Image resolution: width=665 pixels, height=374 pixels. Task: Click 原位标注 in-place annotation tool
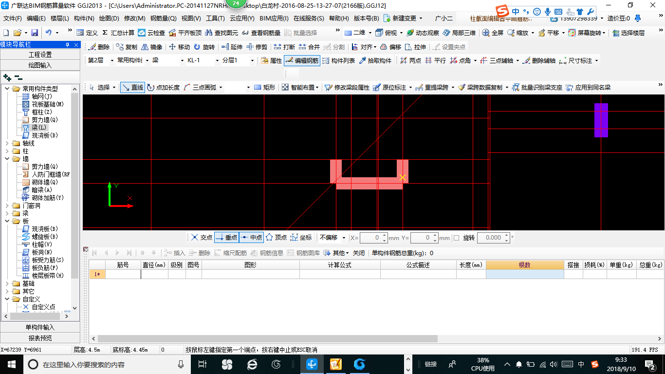point(389,87)
